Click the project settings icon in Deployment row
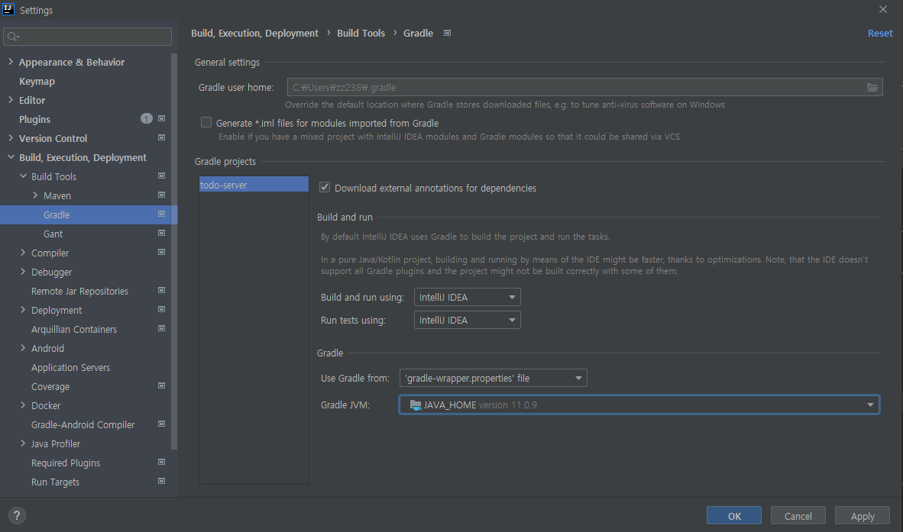This screenshot has height=532, width=903. click(161, 309)
